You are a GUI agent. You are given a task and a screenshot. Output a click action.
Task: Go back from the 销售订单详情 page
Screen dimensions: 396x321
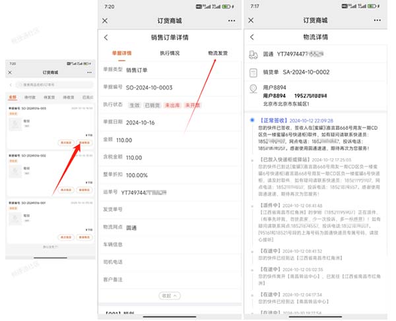coord(106,38)
